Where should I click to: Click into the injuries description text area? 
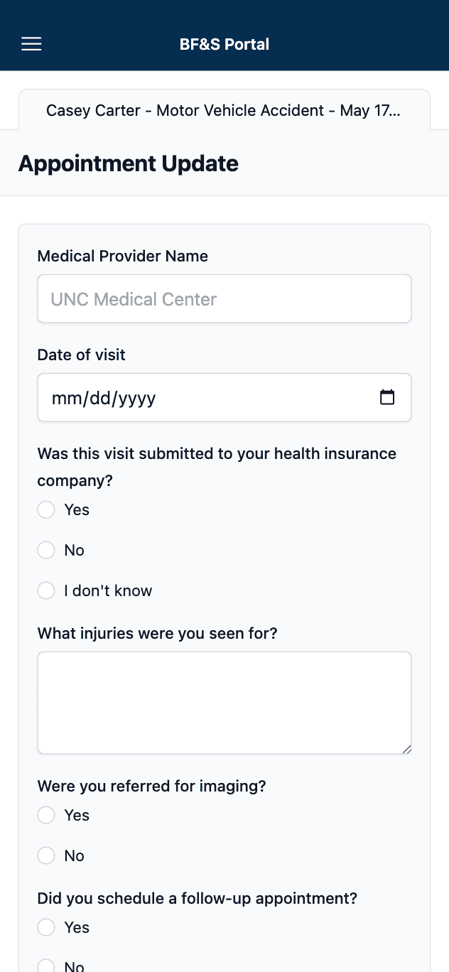click(224, 703)
